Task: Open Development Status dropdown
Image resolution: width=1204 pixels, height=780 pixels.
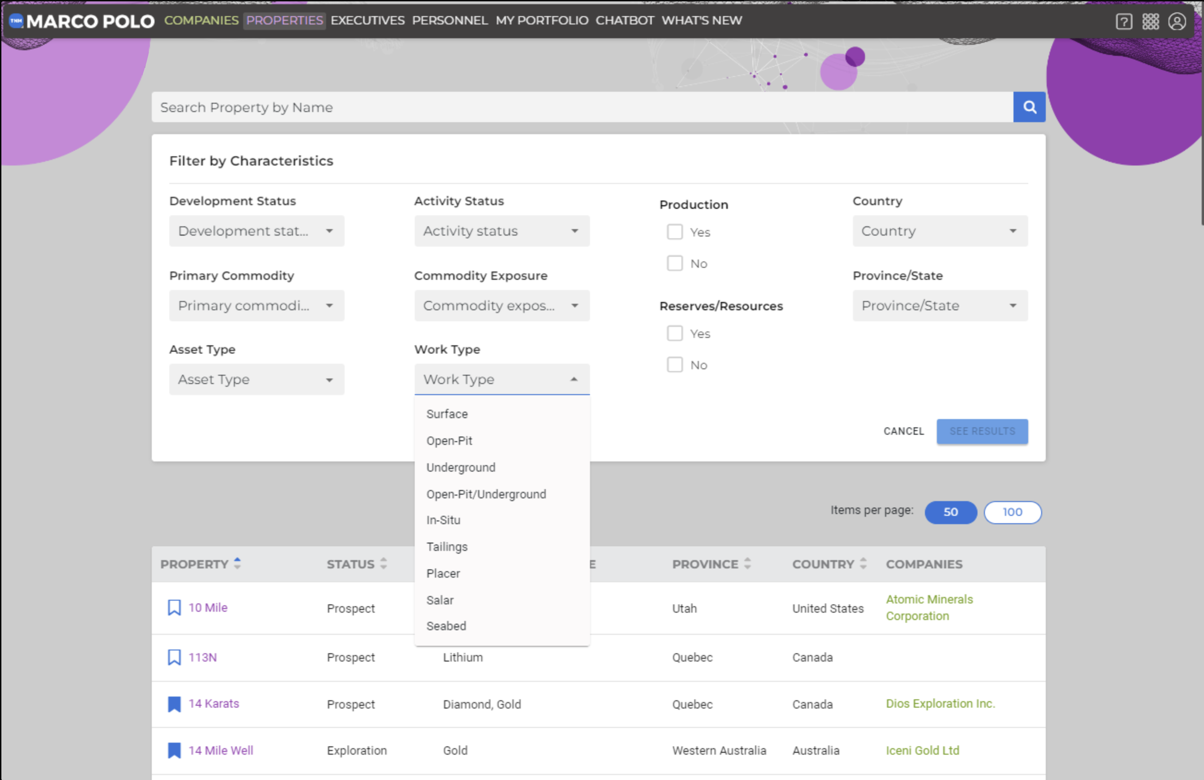Action: click(256, 231)
